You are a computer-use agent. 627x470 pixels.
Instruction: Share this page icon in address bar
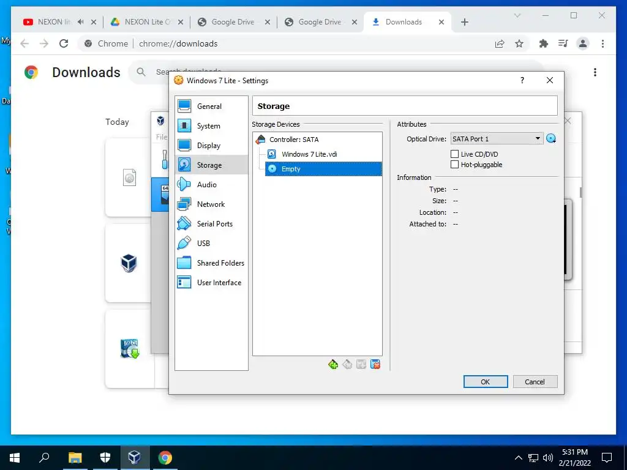500,43
